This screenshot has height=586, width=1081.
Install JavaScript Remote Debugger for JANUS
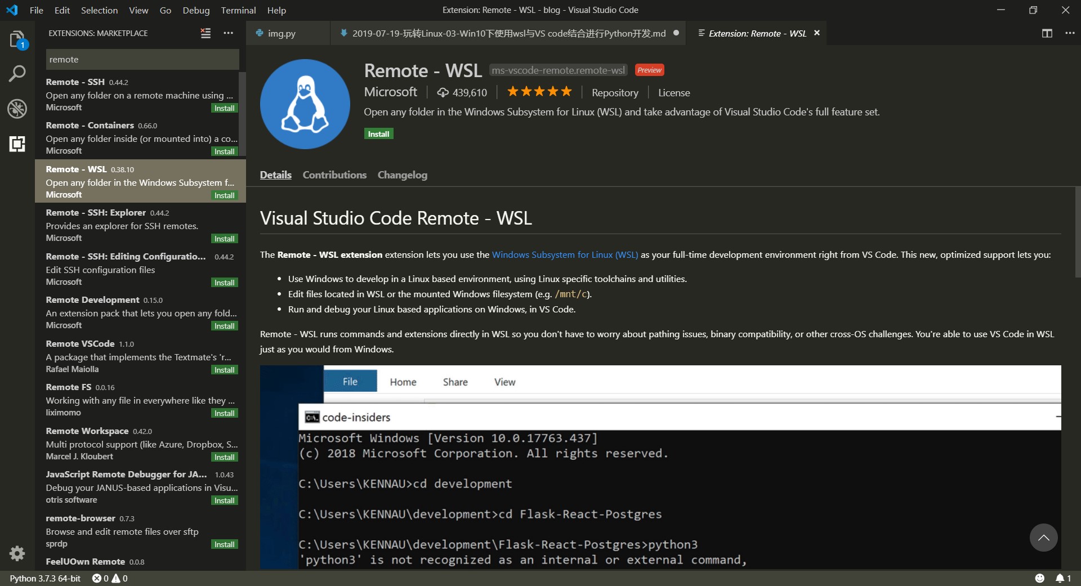(224, 500)
